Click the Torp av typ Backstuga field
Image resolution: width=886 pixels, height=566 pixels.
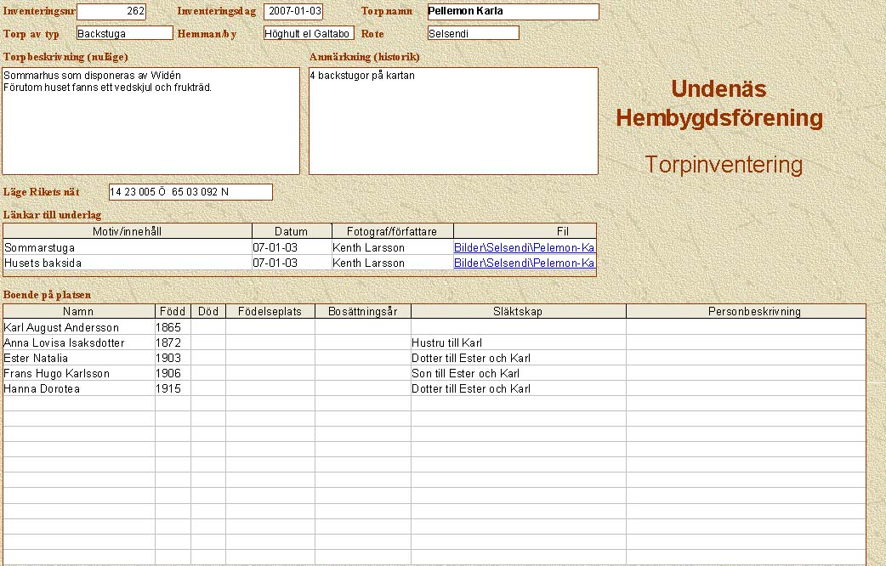[124, 33]
